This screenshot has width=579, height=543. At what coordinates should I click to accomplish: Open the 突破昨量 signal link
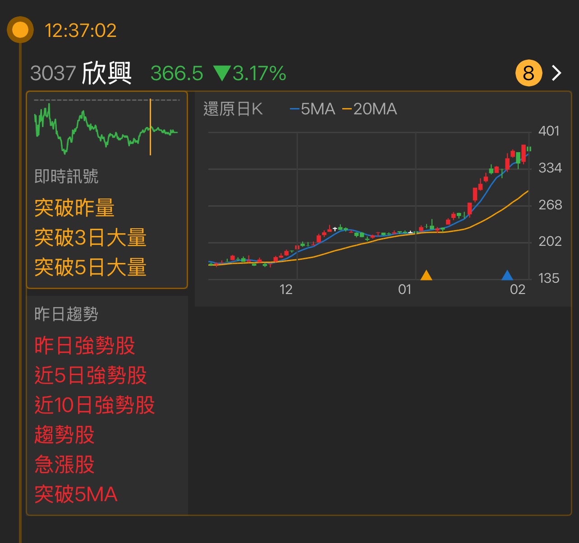(x=74, y=208)
